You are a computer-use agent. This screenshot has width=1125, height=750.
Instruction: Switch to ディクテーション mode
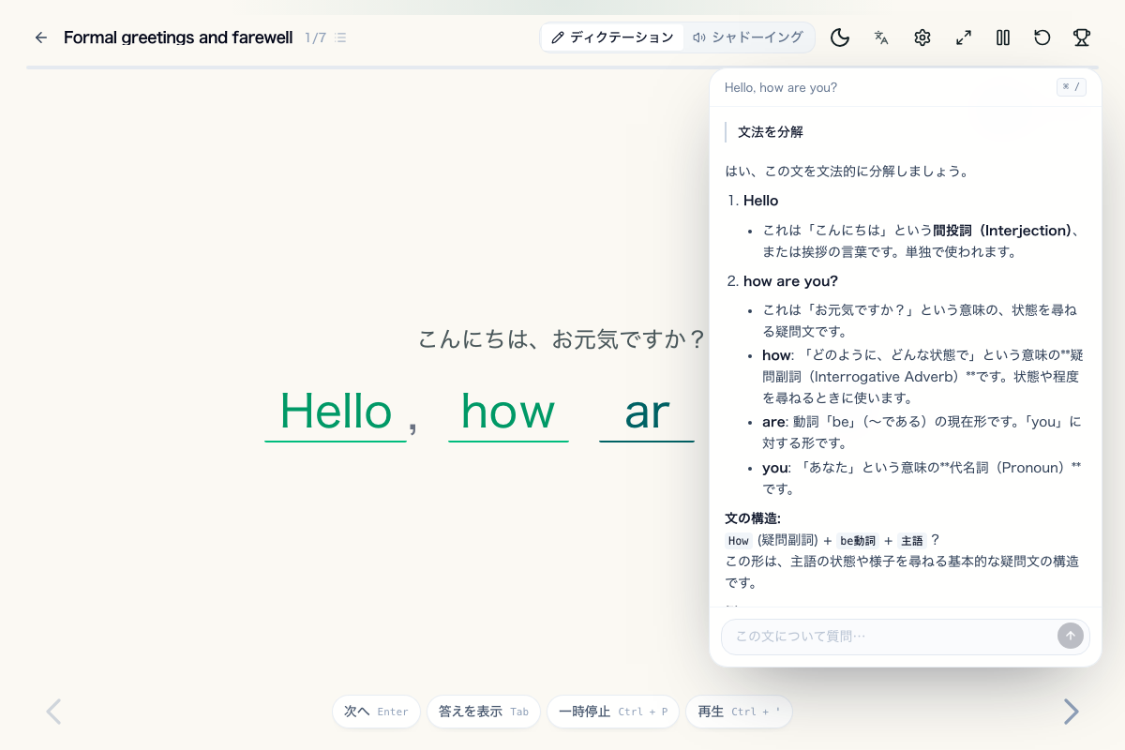(x=612, y=37)
